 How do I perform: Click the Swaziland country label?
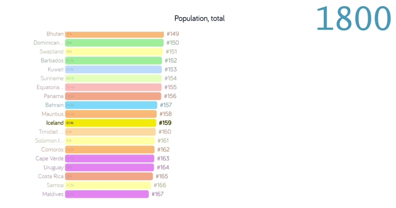51,52
